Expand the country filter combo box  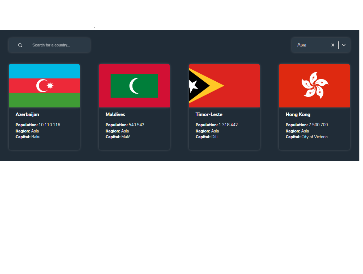click(x=321, y=45)
